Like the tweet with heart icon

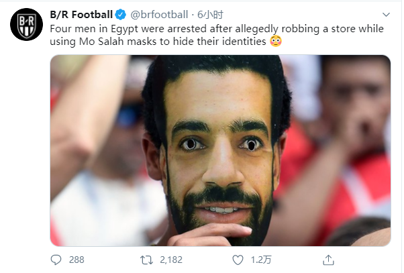(238, 259)
